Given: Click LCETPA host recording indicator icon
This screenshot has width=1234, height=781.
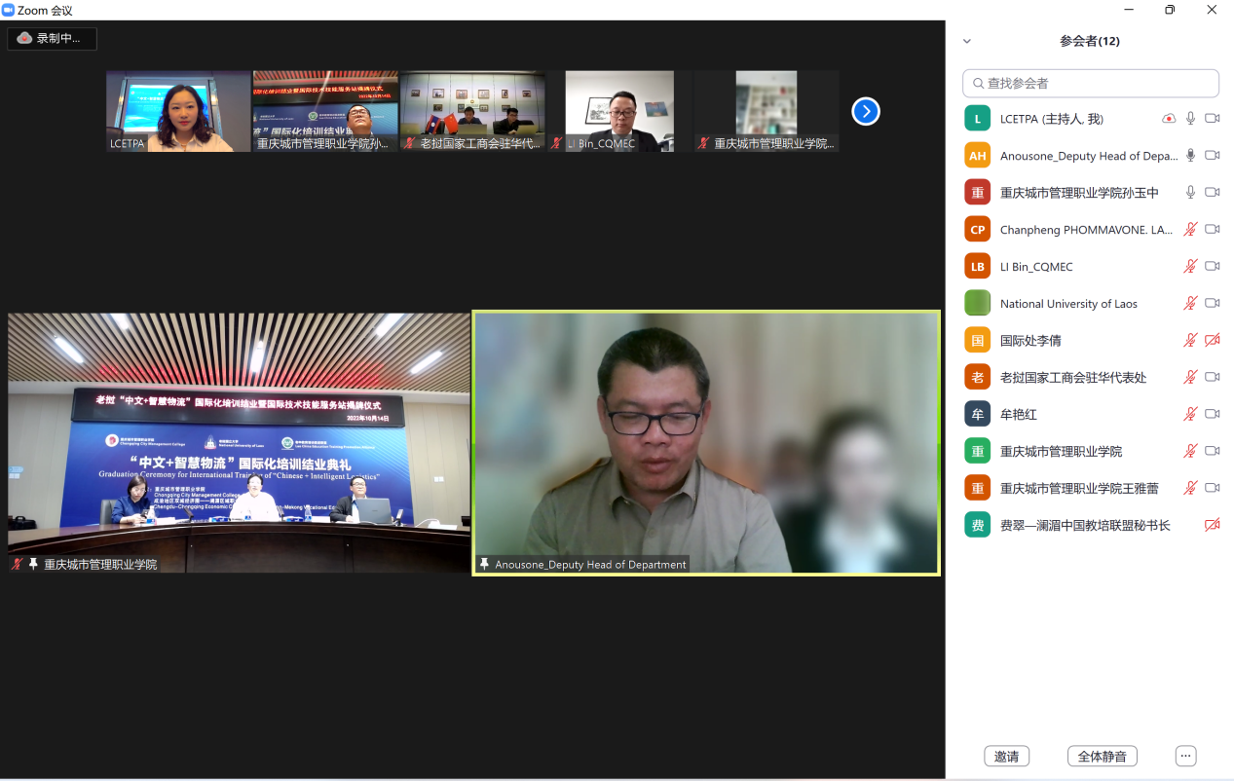Looking at the screenshot, I should [1168, 119].
